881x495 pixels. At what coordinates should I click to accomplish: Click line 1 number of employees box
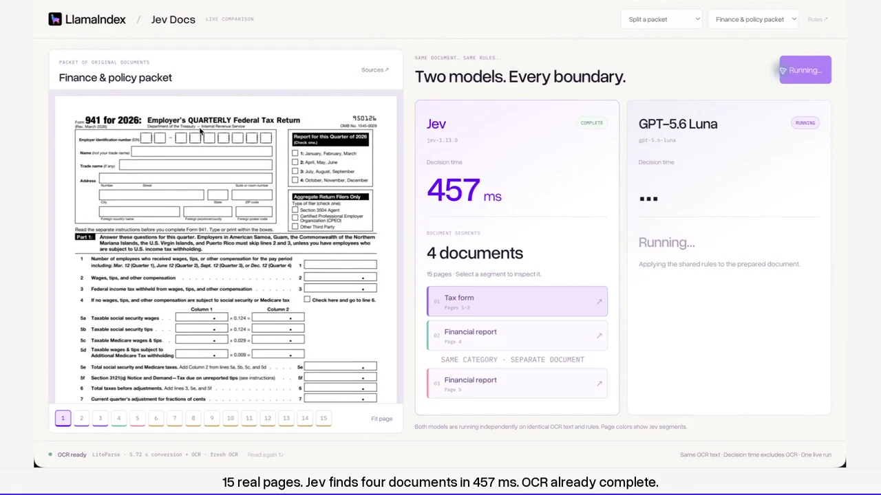point(341,265)
